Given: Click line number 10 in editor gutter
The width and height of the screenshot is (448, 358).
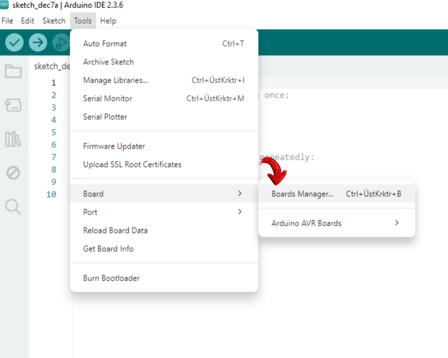Looking at the screenshot, I should 51,194.
